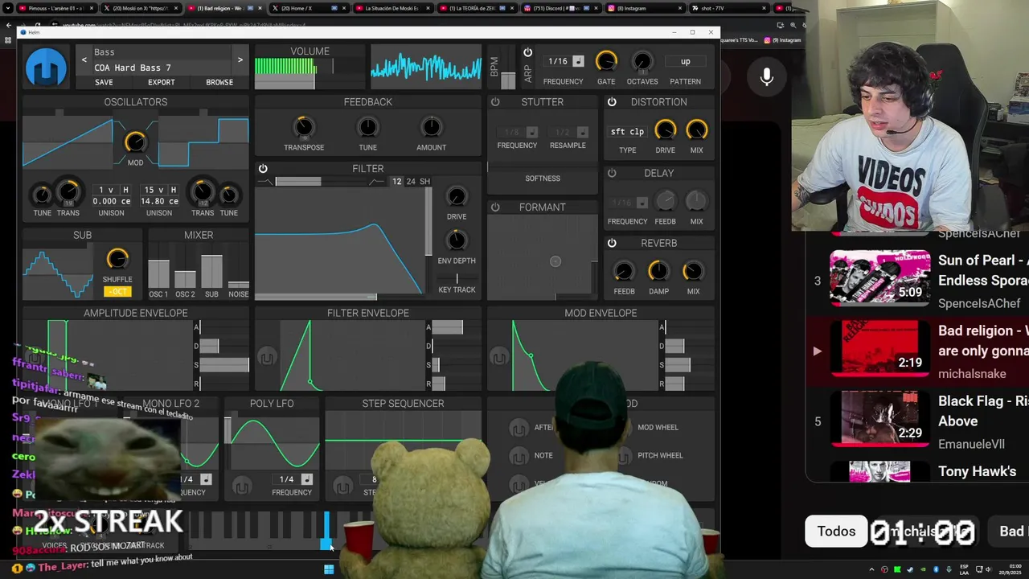Toggle the FILTER power button
The image size is (1029, 579).
(x=263, y=169)
